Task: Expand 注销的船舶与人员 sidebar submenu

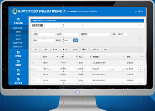Action: click(18, 47)
